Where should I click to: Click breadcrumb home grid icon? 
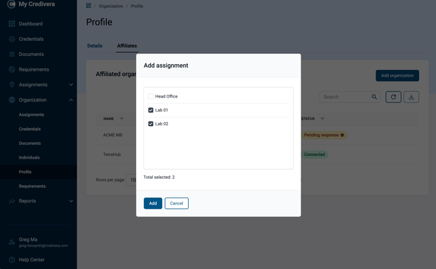click(89, 6)
